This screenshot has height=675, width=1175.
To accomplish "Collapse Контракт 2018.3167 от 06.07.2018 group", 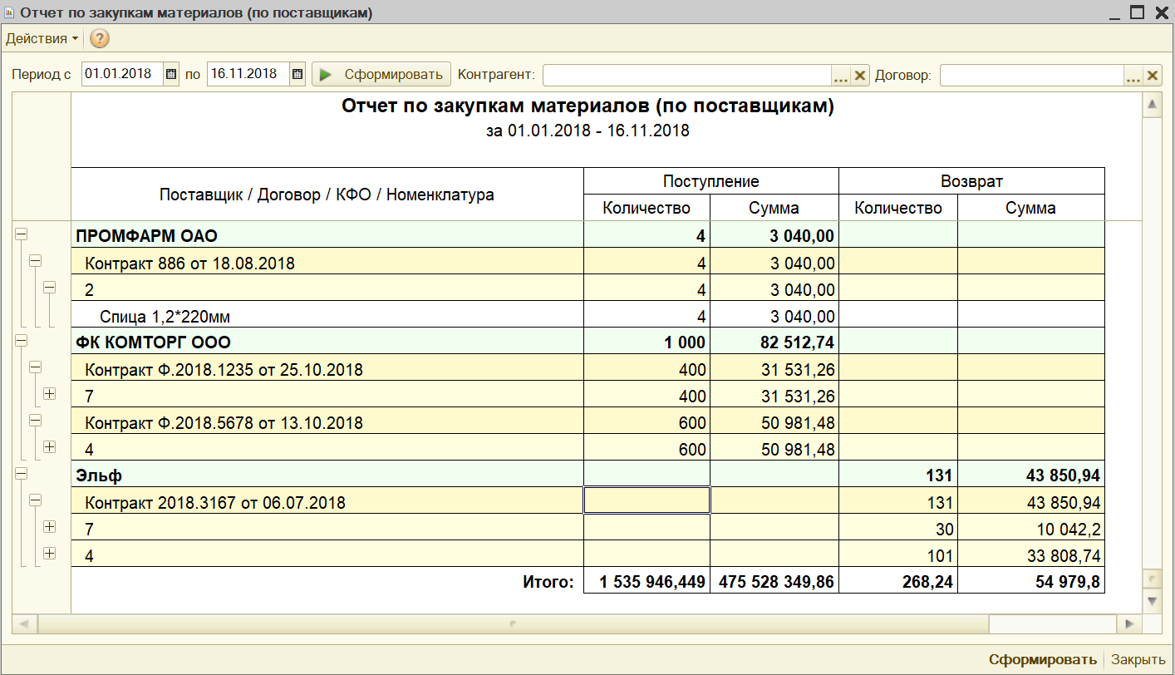I will pyautogui.click(x=35, y=500).
